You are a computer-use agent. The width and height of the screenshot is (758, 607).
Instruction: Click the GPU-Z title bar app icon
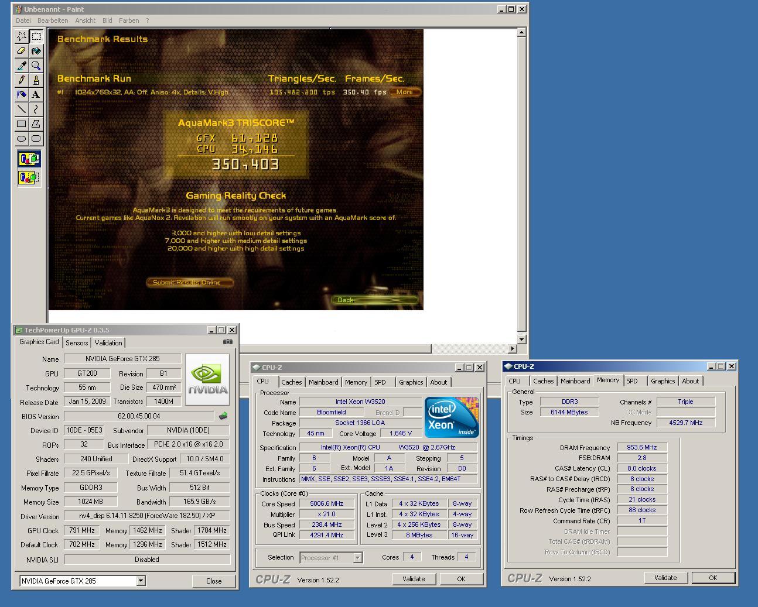click(19, 330)
